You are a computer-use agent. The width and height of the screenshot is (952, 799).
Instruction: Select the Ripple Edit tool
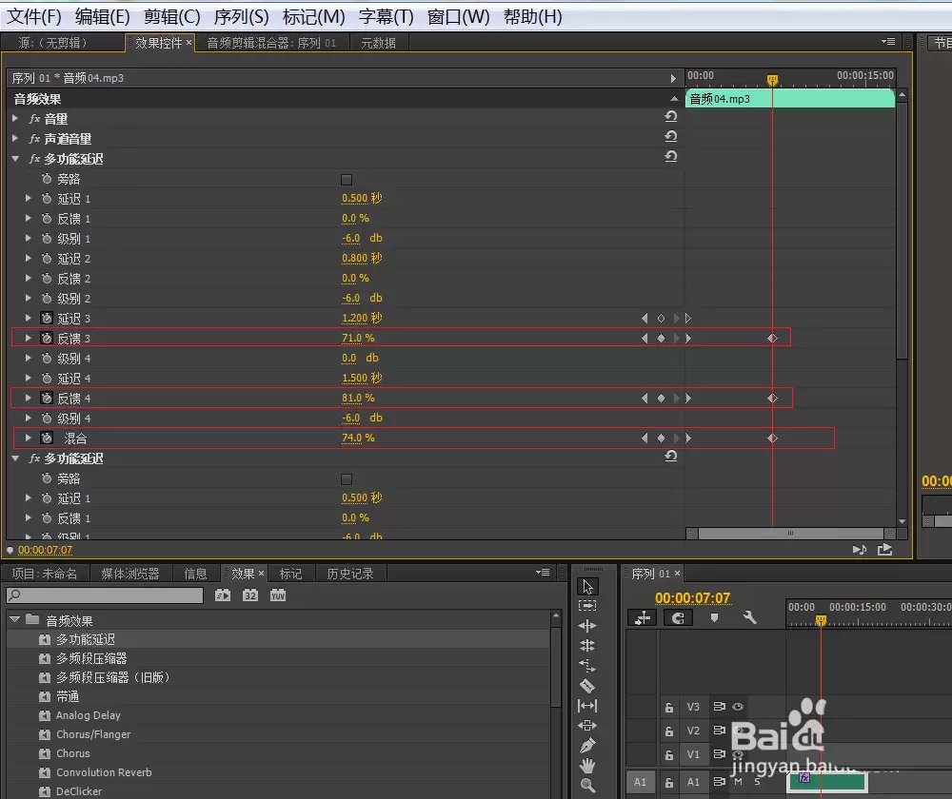click(x=587, y=626)
